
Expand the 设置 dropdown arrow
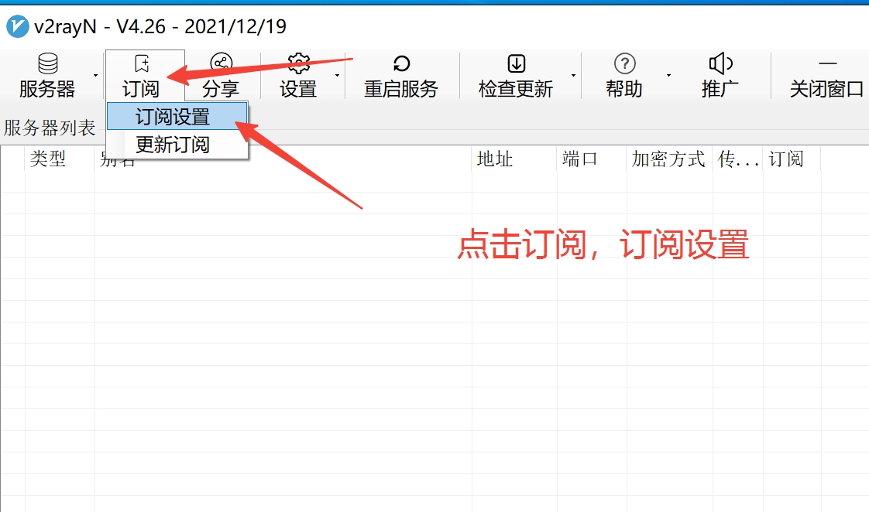[337, 75]
